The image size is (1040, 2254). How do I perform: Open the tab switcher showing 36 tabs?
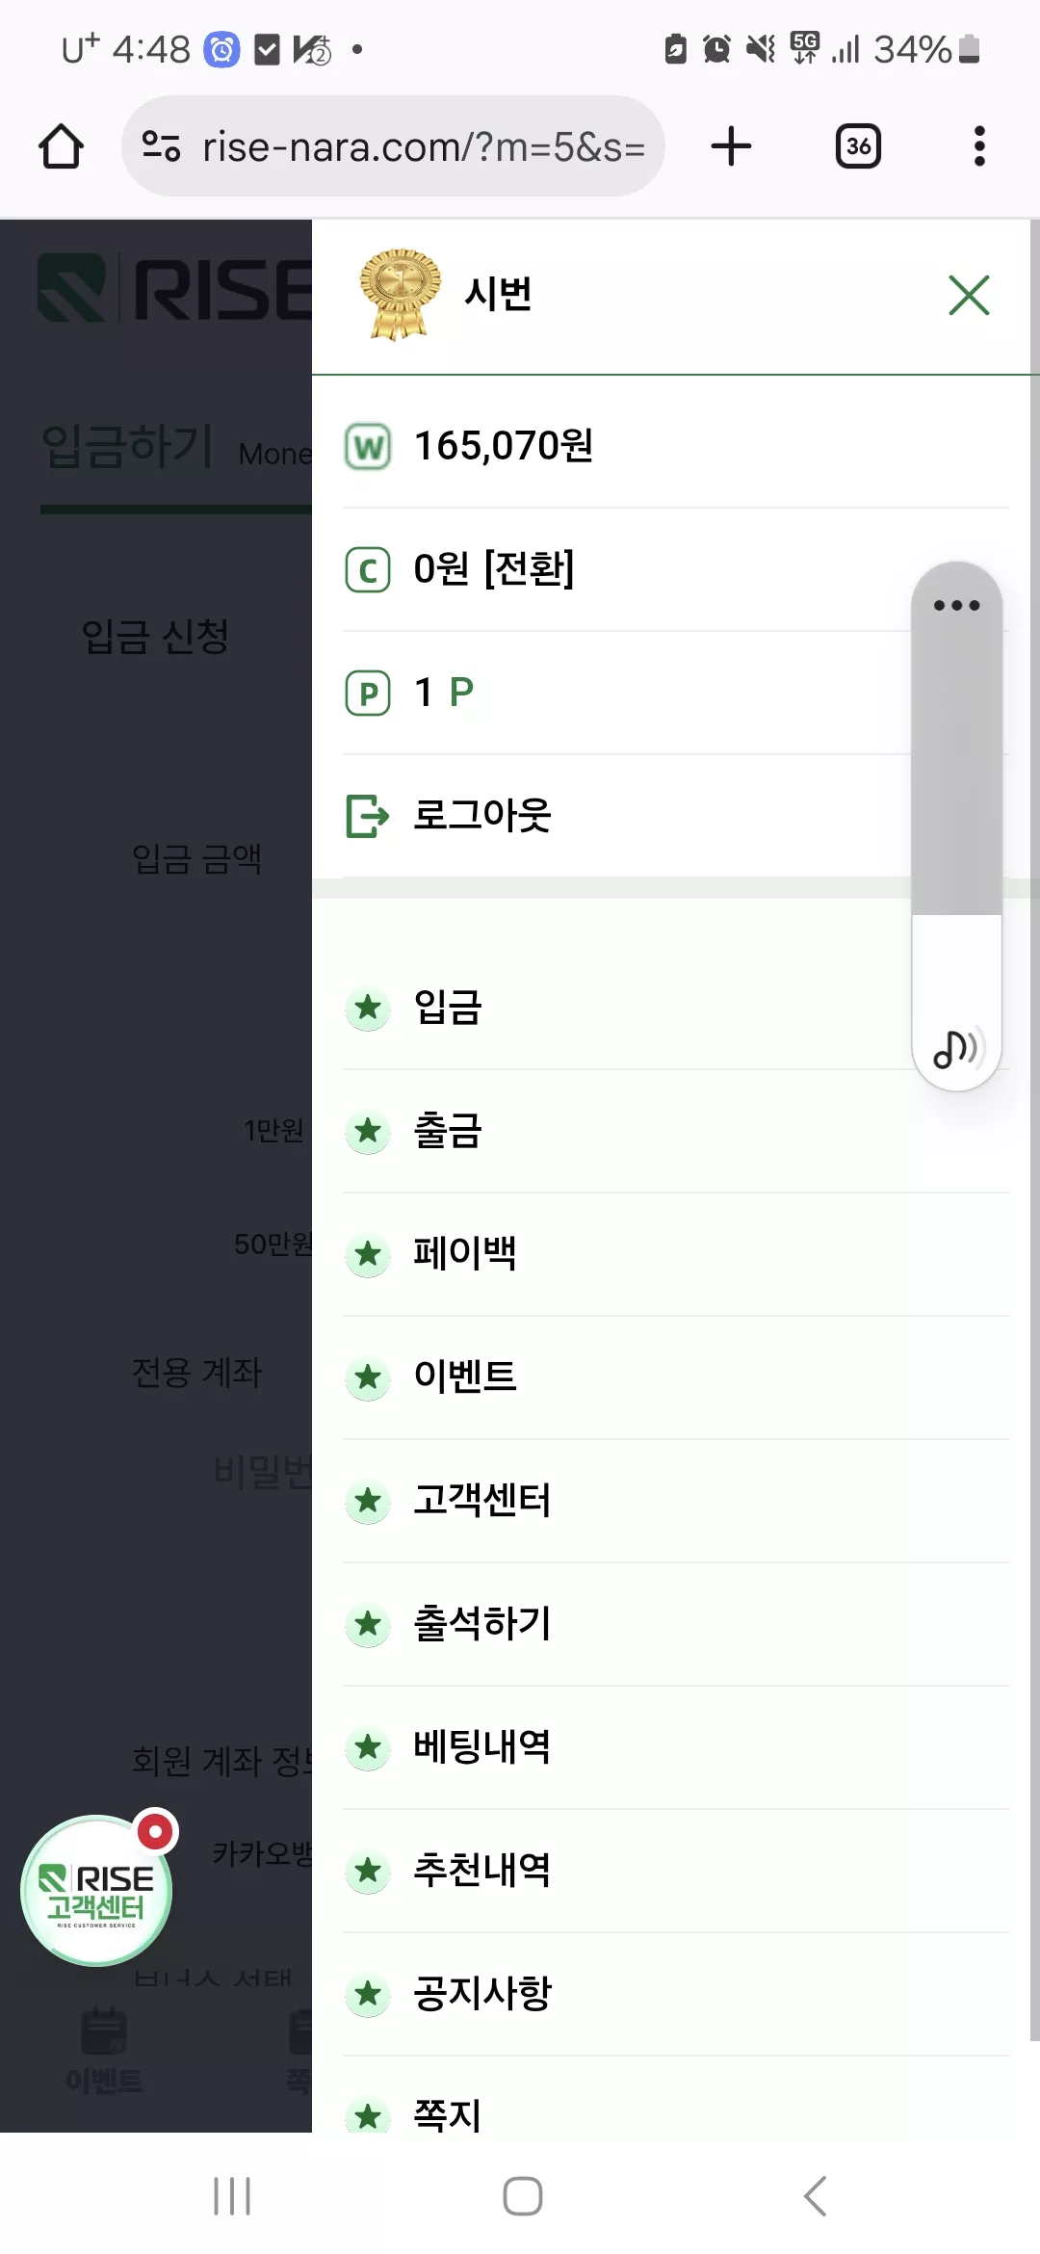coord(858,146)
